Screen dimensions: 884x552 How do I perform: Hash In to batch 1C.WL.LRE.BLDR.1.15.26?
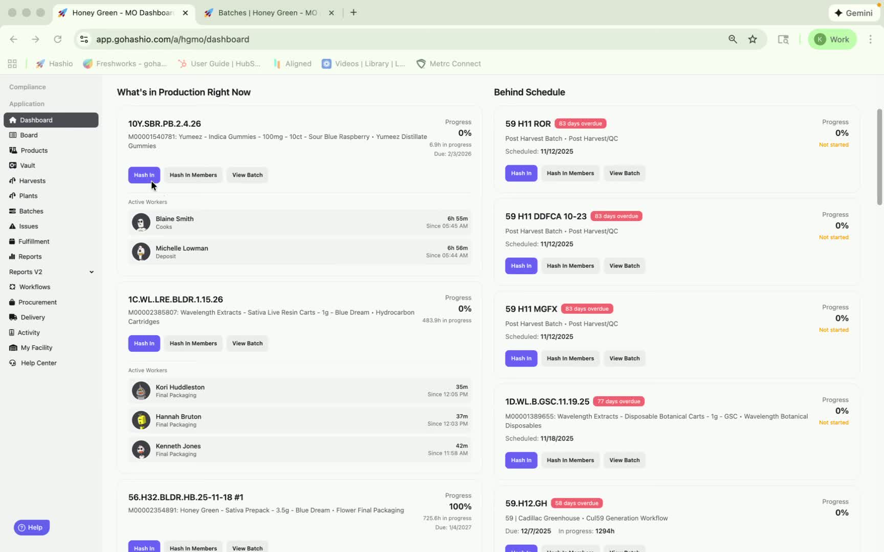[x=144, y=343]
